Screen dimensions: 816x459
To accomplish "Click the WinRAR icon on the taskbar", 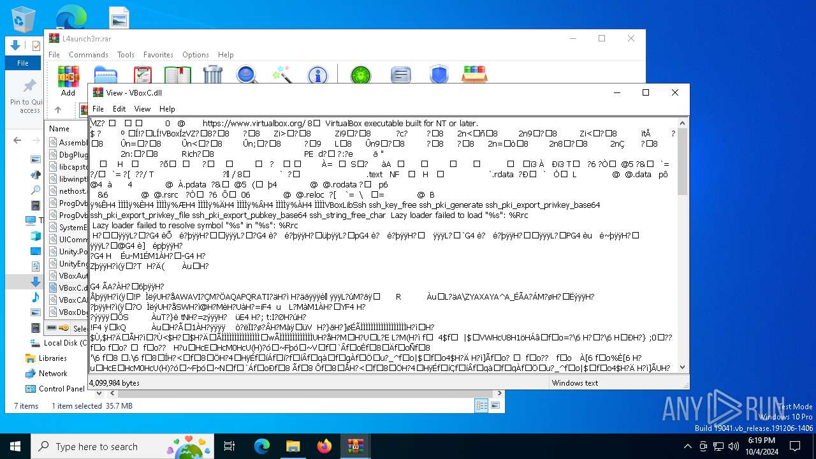I will [x=356, y=446].
